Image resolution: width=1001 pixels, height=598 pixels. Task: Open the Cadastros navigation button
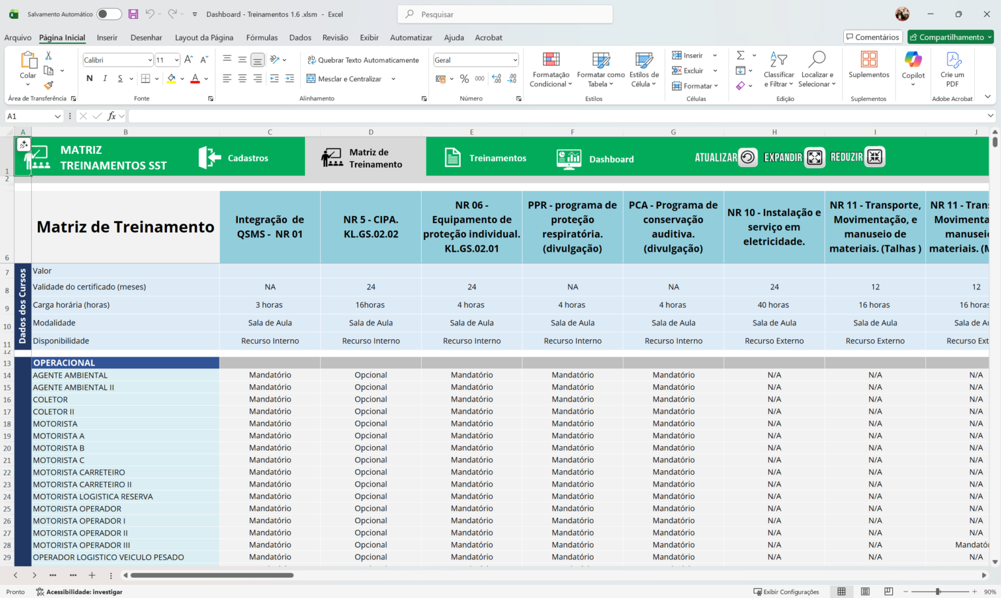point(233,158)
